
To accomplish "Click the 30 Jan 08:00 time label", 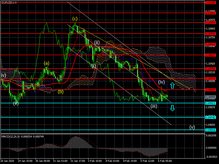I will [x=43, y=161].
